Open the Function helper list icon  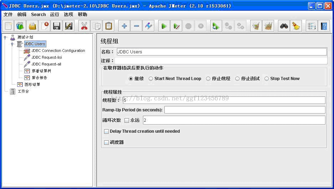click(x=312, y=26)
